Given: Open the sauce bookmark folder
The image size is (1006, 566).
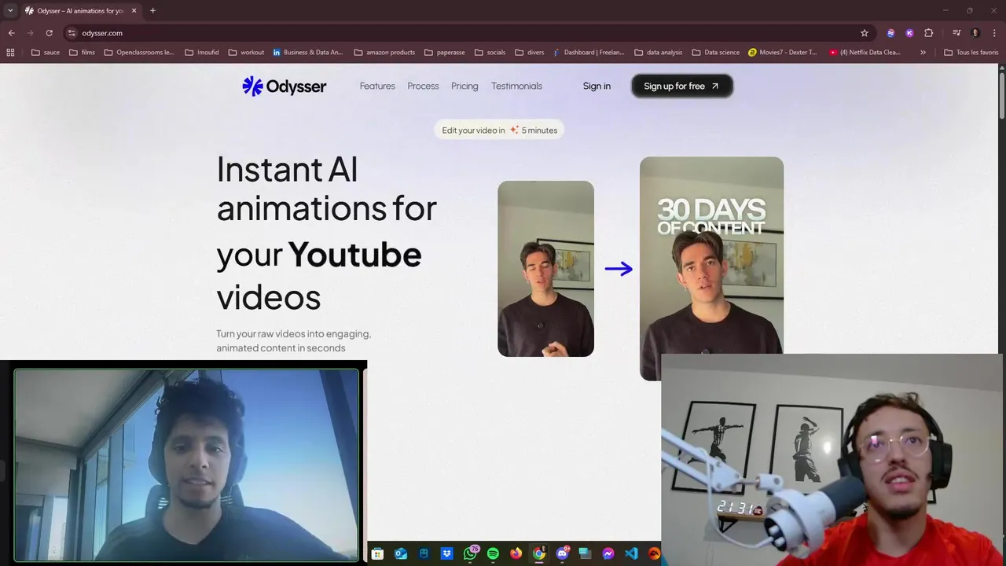Looking at the screenshot, I should (x=46, y=53).
